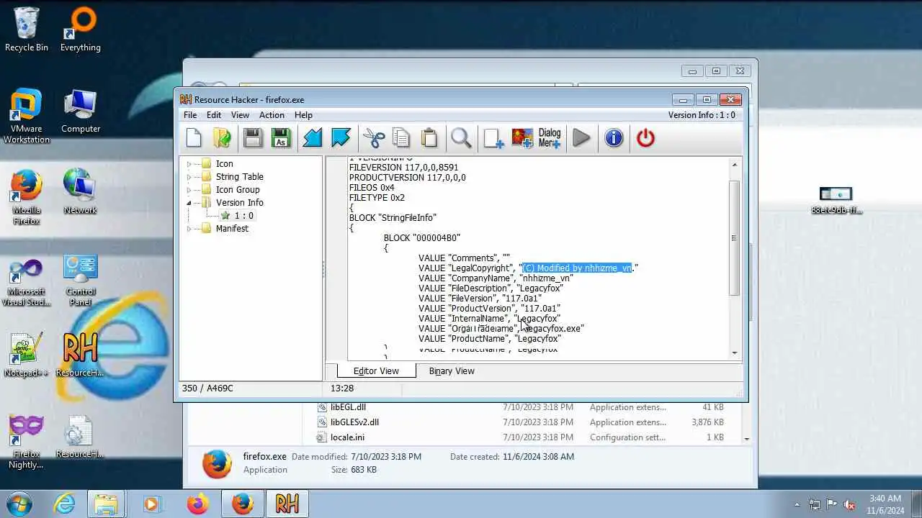This screenshot has height=518, width=922.
Task: Open the Everything desktop shortcut
Action: click(x=81, y=29)
